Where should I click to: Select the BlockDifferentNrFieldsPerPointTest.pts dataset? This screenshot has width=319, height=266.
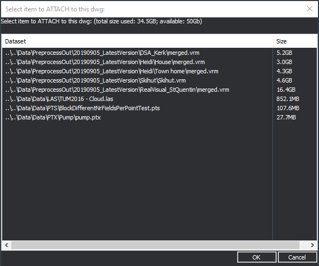point(82,108)
